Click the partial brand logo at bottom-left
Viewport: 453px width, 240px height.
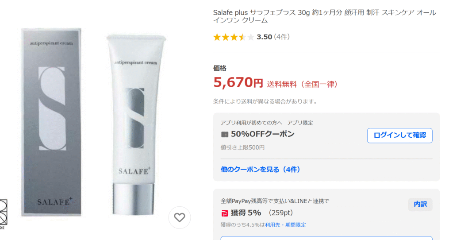(4, 213)
